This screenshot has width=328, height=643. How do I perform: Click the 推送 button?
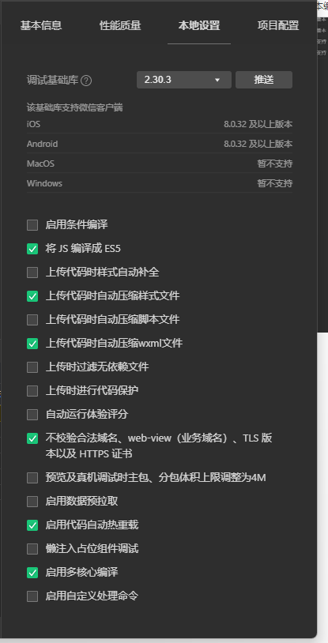coord(264,80)
